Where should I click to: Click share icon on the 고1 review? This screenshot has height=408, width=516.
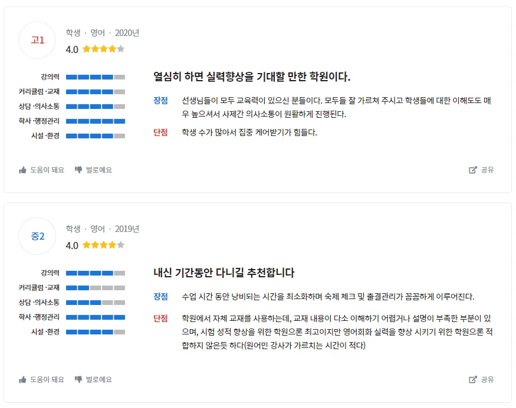pyautogui.click(x=472, y=170)
